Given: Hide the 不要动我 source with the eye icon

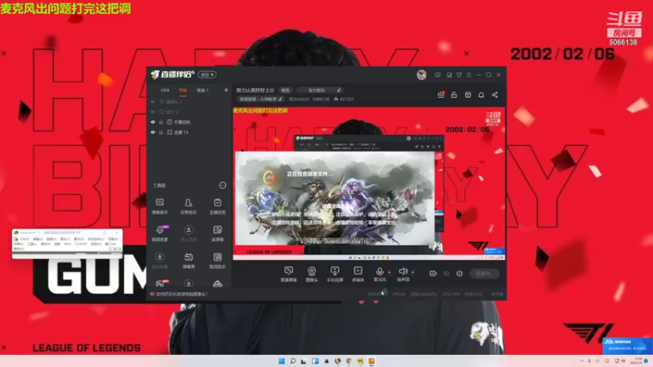Looking at the screenshot, I should pos(153,122).
